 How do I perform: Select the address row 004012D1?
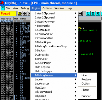coord(7,54)
